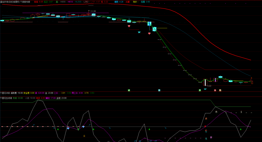Open the 新股专版 dropdown triangle in header
Viewport: 262px width, 142px height.
click(21, 2)
